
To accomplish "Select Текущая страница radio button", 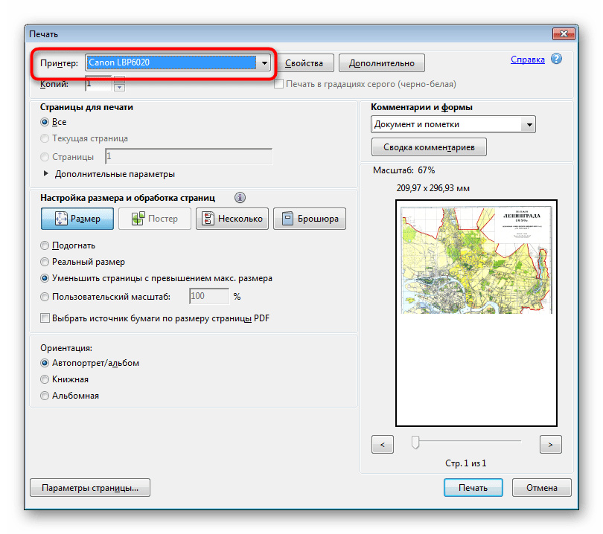I will tap(45, 138).
